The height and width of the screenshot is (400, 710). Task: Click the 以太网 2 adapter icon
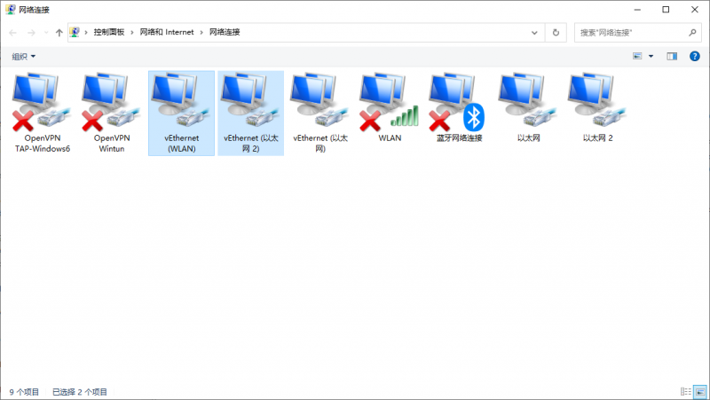click(x=597, y=105)
